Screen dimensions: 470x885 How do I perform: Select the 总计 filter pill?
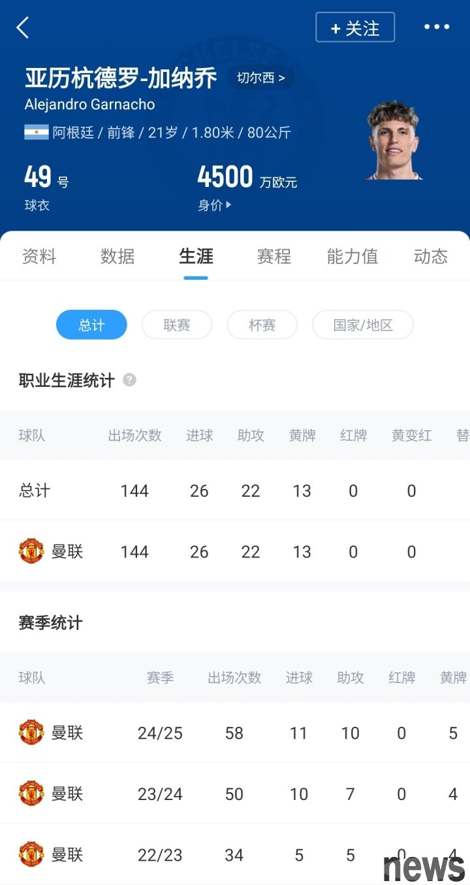[91, 325]
